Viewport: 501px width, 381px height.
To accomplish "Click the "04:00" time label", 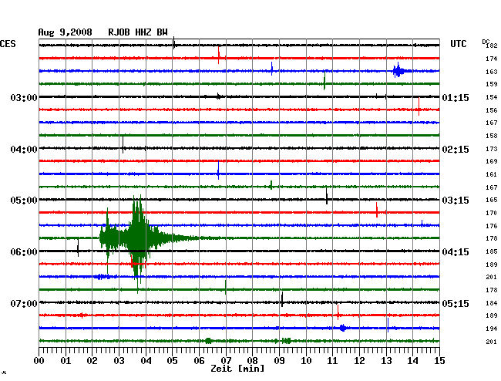I will click(x=24, y=150).
